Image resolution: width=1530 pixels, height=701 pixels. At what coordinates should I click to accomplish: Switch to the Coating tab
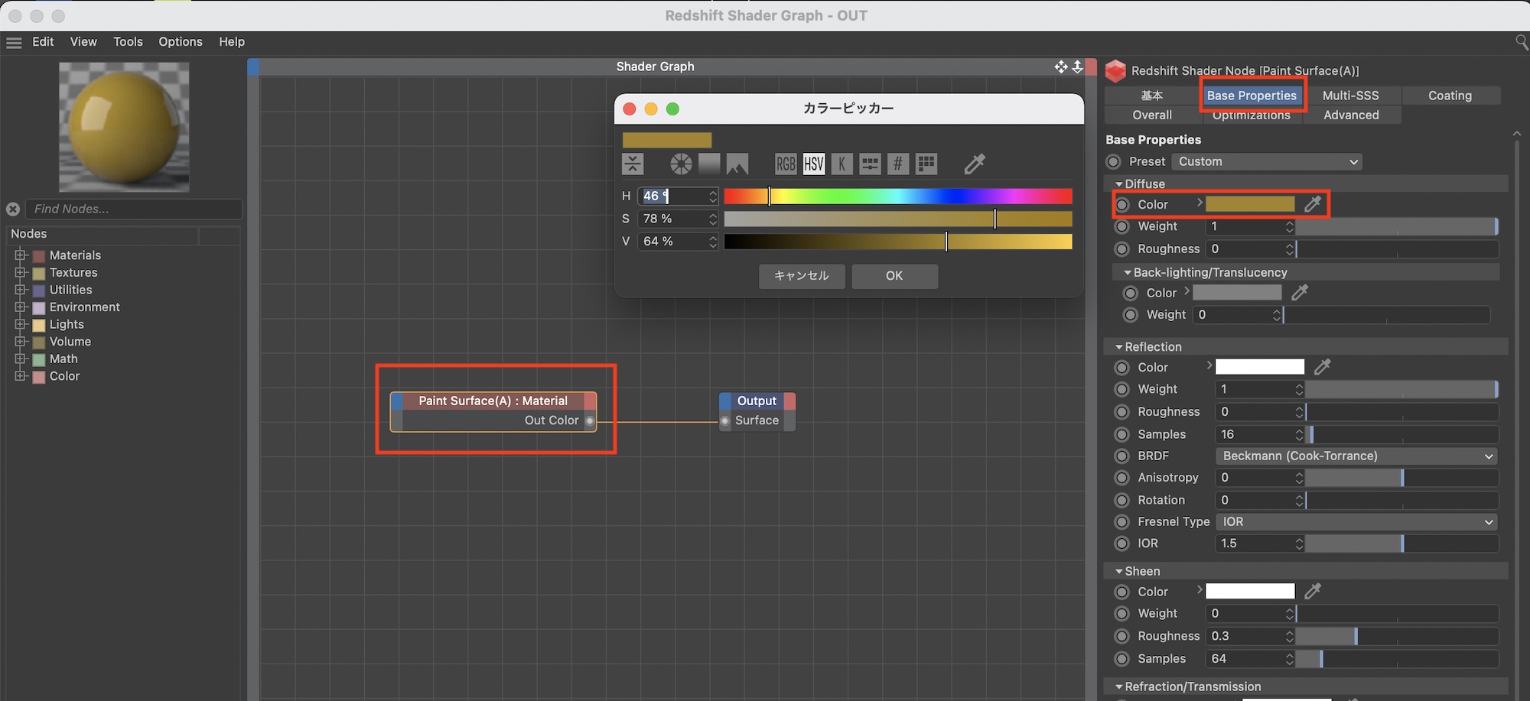(1450, 96)
